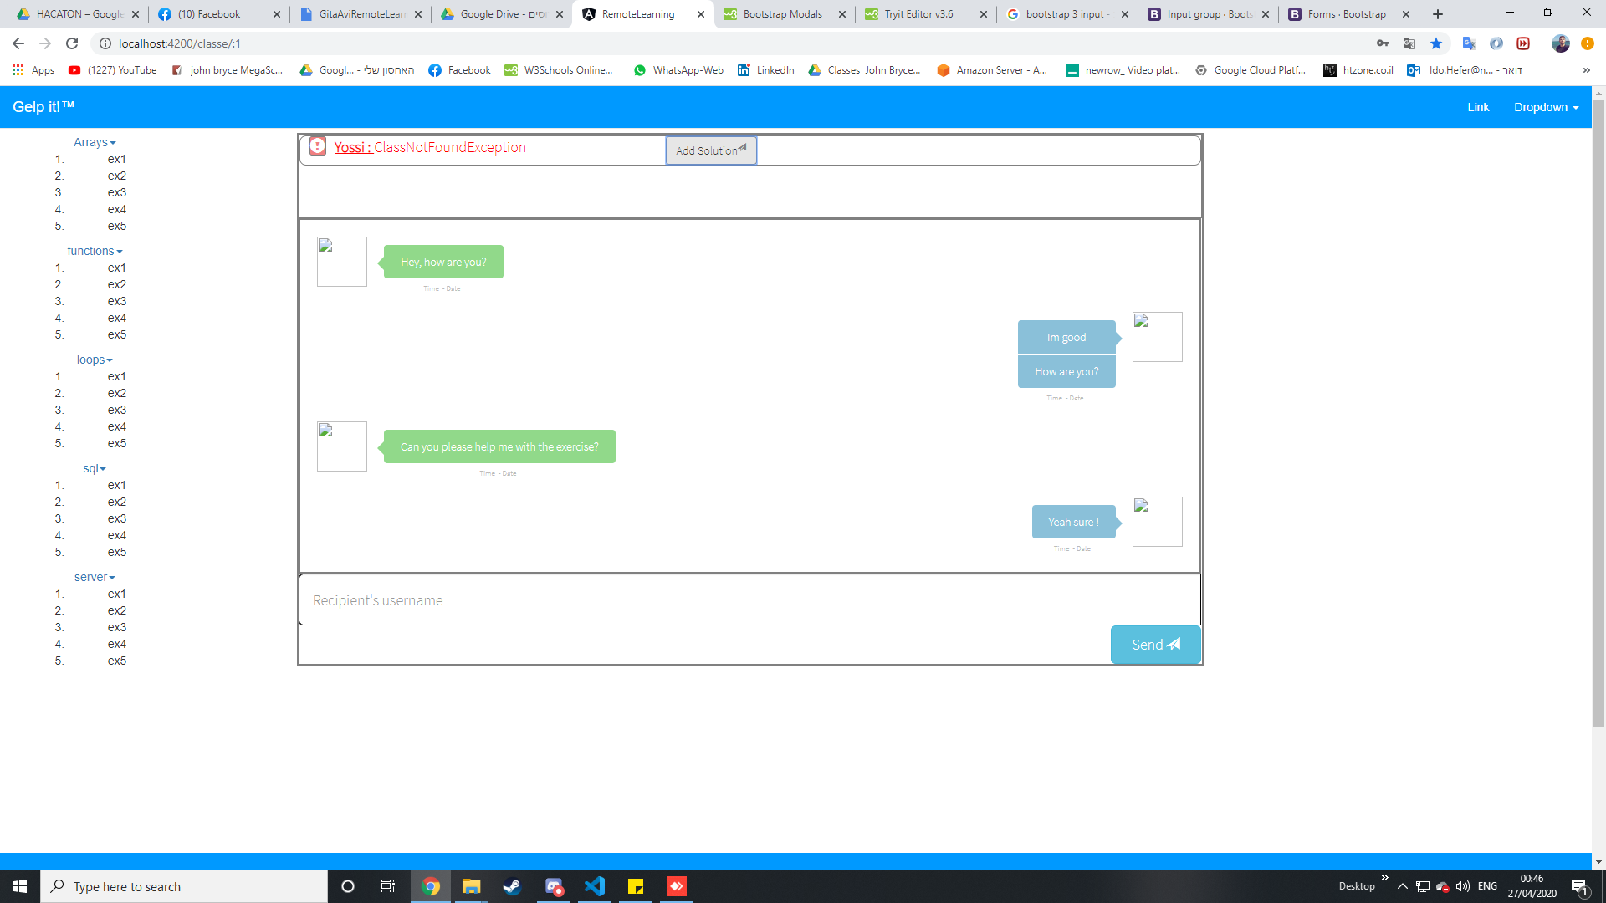Open Visual Studio Code from the taskbar
The image size is (1606, 903).
(x=595, y=886)
